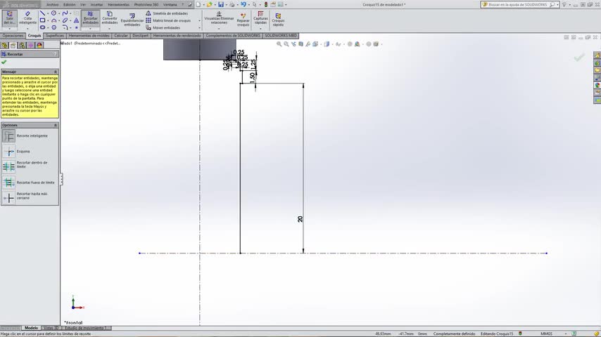The image size is (601, 337).
Task: Select the Point sketch tool
Action: pyautogui.click(x=76, y=27)
